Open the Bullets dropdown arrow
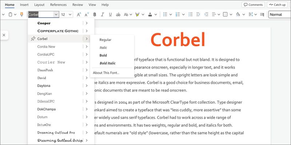 point(171,14)
